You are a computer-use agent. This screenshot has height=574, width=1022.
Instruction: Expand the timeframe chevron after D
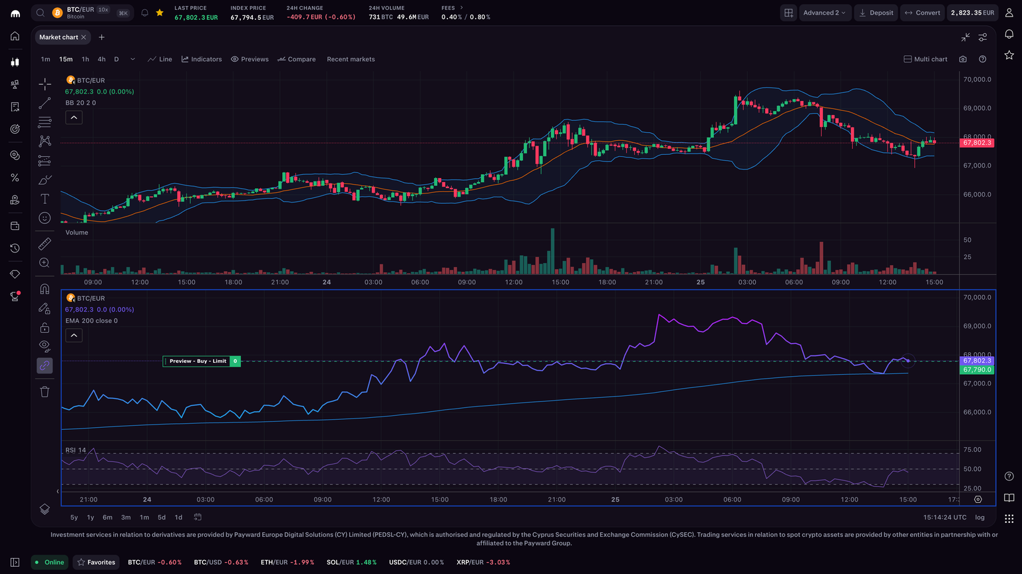pyautogui.click(x=132, y=59)
